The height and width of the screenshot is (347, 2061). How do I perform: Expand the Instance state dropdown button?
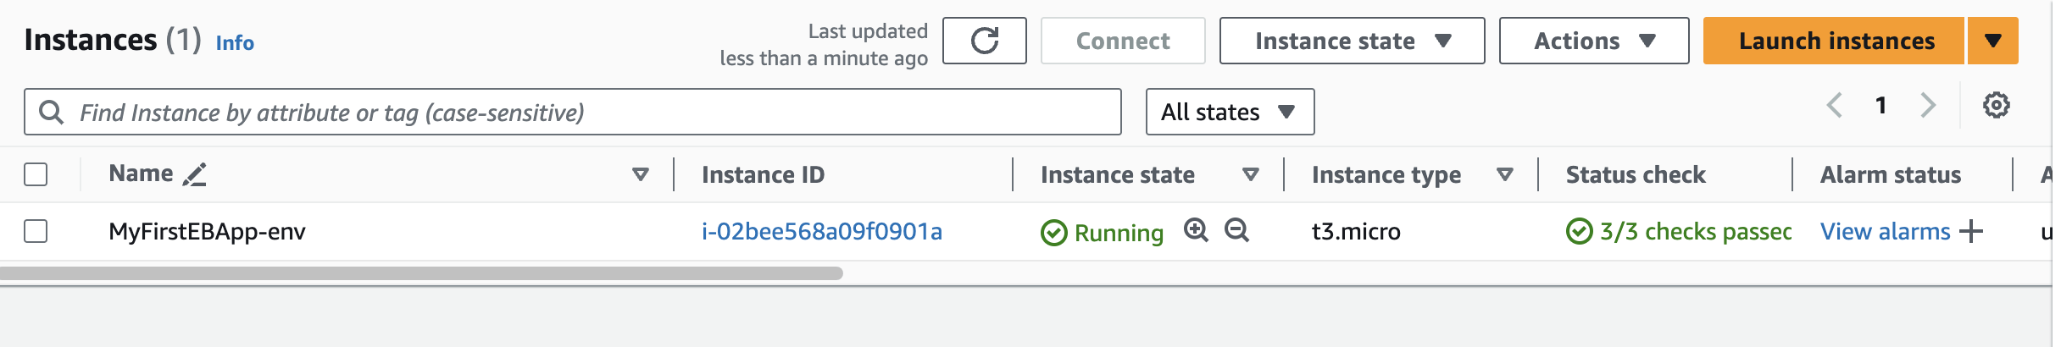pos(1352,41)
